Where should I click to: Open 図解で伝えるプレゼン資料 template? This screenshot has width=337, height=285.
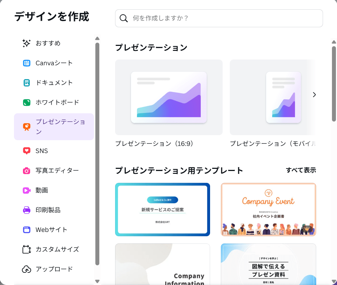[269, 264]
